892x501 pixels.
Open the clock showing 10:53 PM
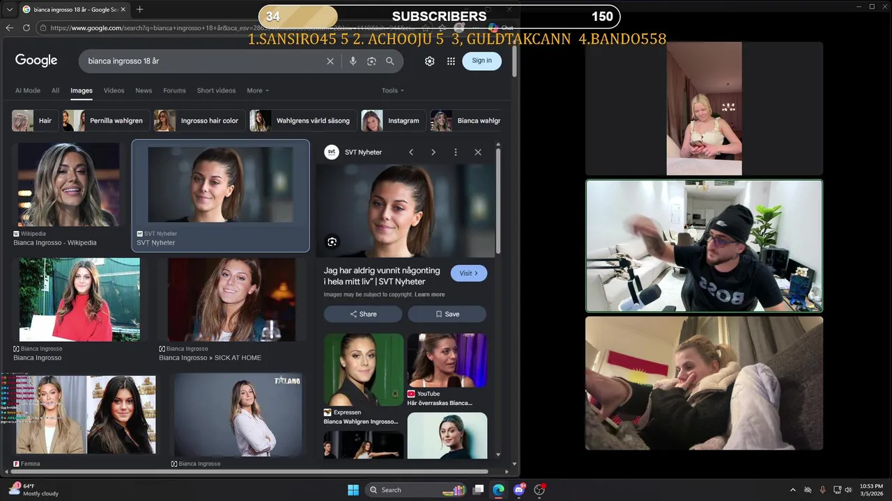click(871, 490)
